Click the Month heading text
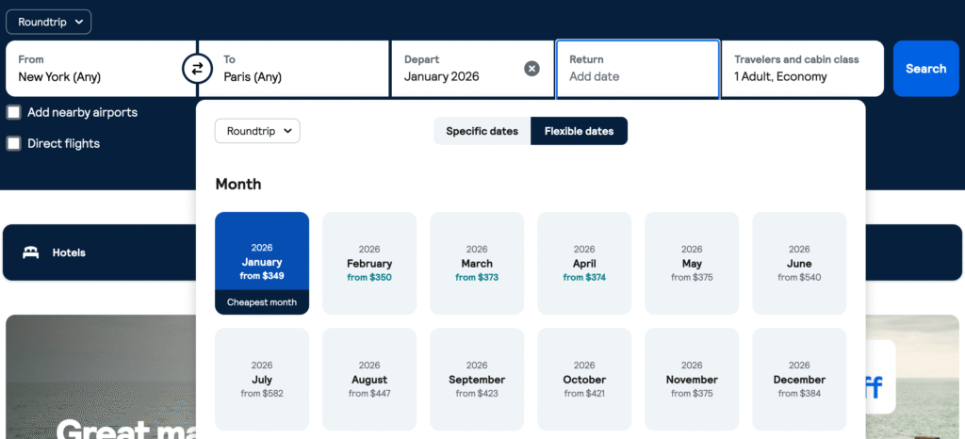Screen dimensions: 965x439 point(238,184)
